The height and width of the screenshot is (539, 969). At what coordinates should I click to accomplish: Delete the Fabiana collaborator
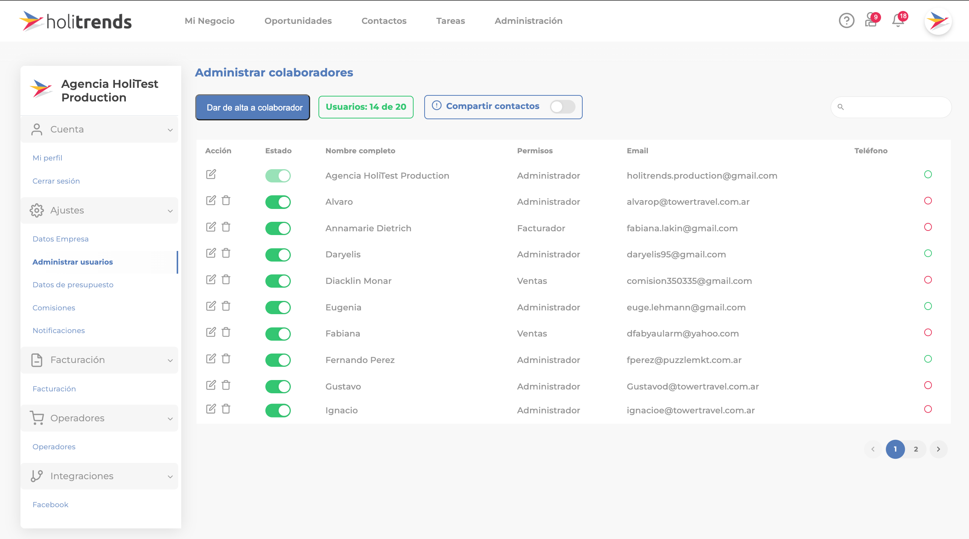pyautogui.click(x=226, y=332)
